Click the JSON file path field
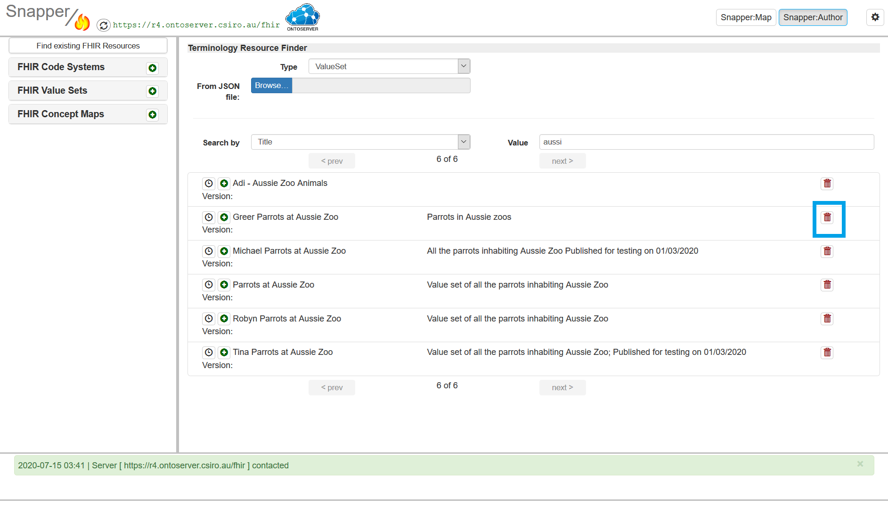This screenshot has height=514, width=888. 381,86
